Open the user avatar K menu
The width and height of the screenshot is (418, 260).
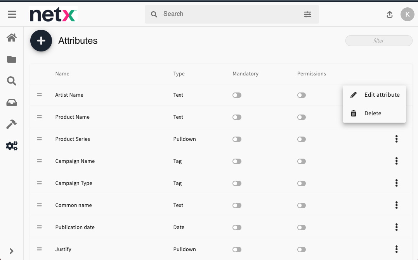(x=408, y=14)
